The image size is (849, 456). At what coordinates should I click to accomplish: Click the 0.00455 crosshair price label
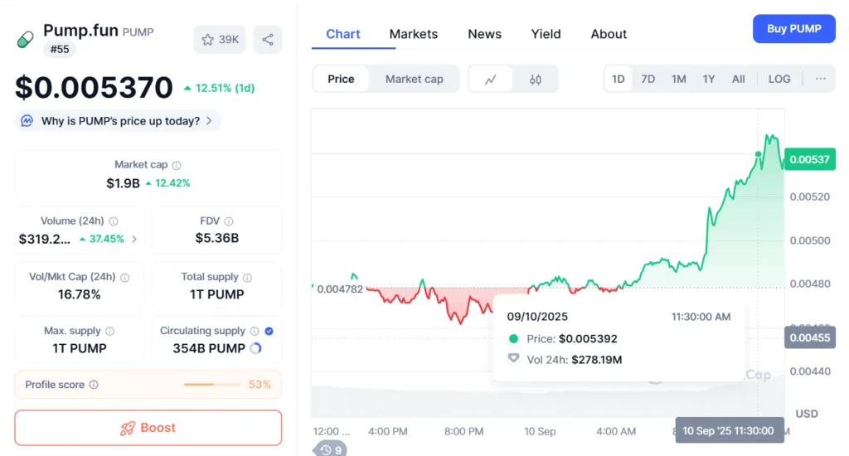coord(809,337)
